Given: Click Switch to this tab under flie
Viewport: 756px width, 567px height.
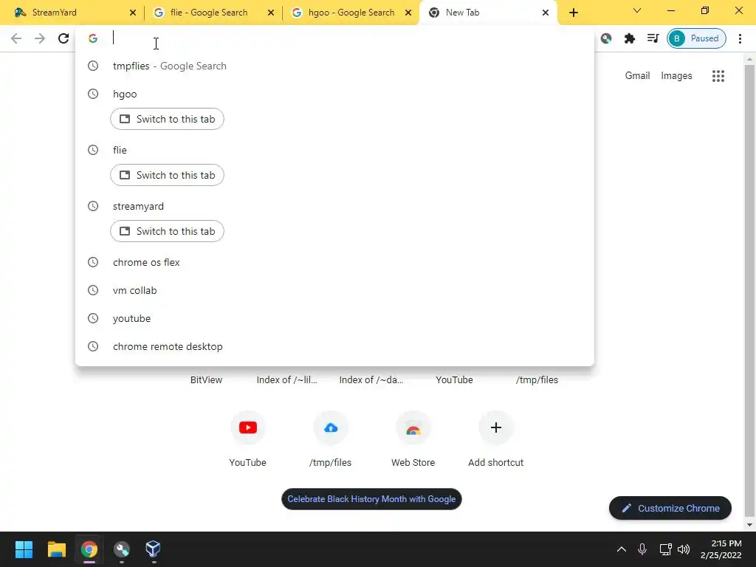Looking at the screenshot, I should [167, 175].
